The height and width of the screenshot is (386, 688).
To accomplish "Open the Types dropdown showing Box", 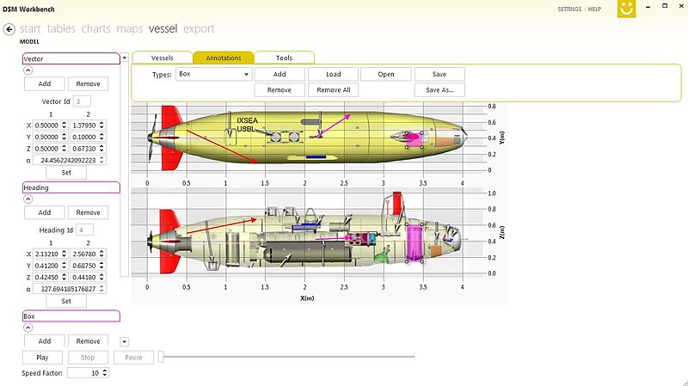I will click(x=212, y=75).
